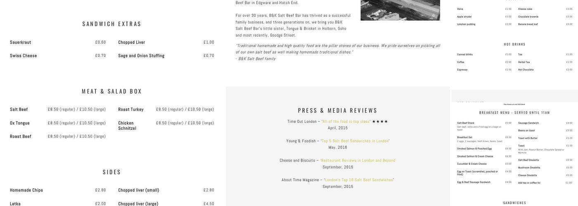Select the Sauerkraut sandwich extra

21,42
